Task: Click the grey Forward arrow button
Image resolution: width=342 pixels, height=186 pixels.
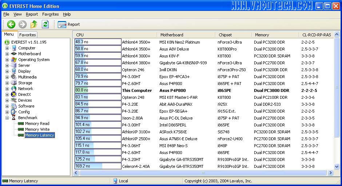Action: (x=23, y=24)
